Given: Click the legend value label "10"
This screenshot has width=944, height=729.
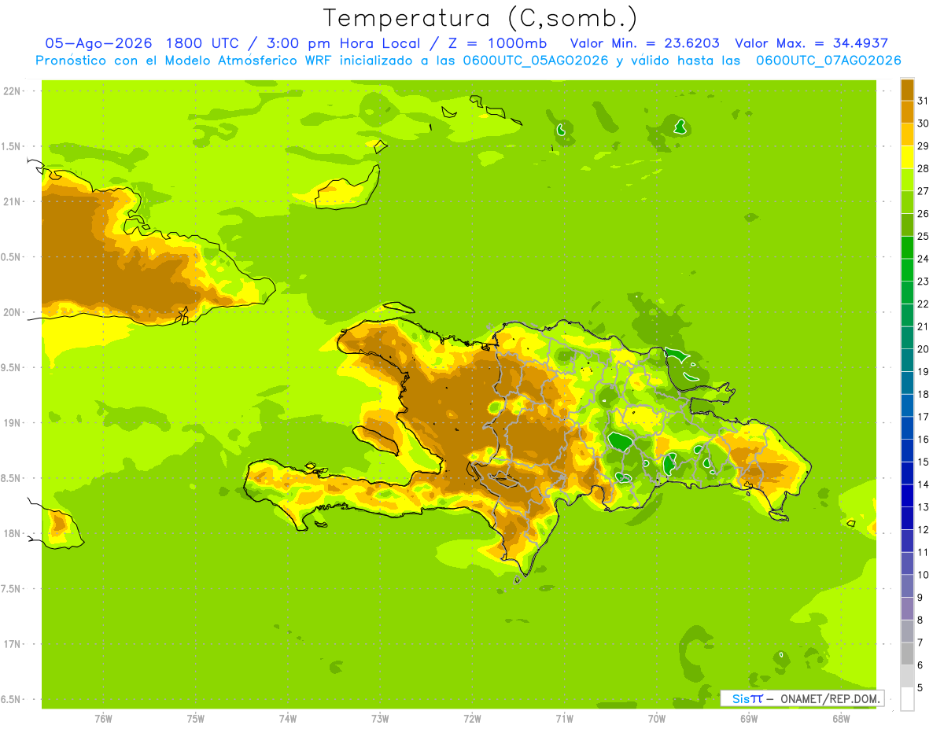Looking at the screenshot, I should coord(923,575).
